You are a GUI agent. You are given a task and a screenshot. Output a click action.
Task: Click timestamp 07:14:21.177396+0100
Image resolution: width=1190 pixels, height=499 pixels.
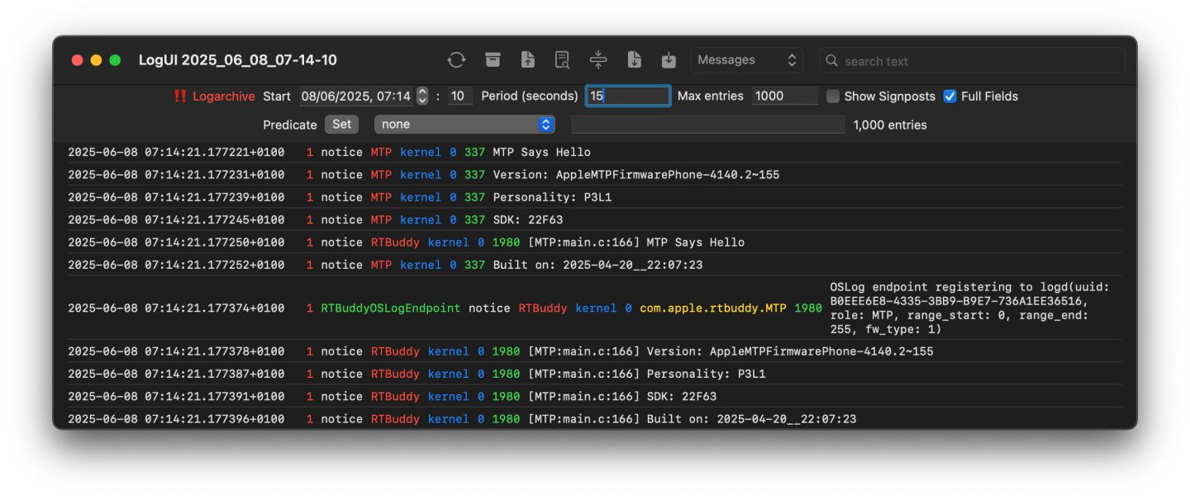[176, 419]
